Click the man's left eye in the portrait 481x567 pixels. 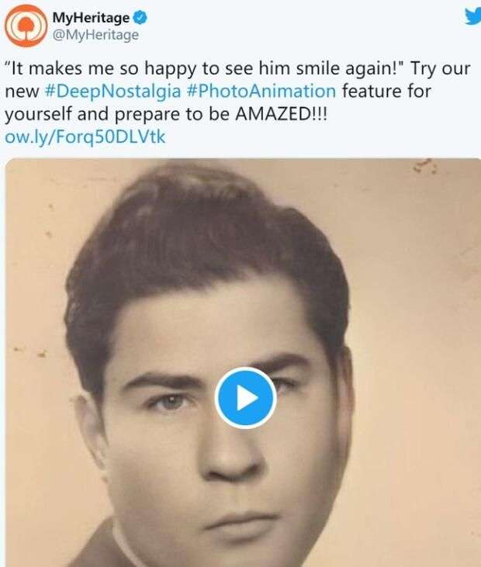[x=171, y=400]
